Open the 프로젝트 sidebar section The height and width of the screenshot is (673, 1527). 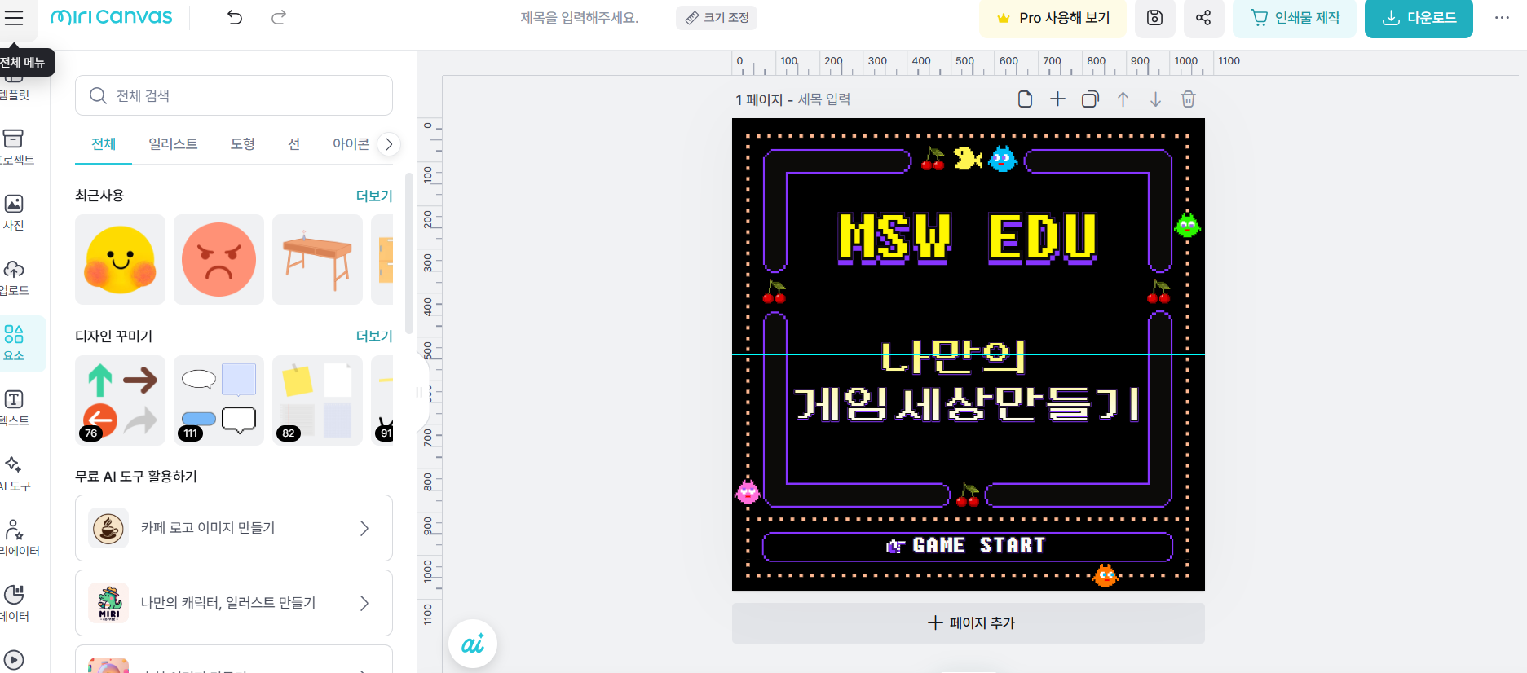coord(15,147)
